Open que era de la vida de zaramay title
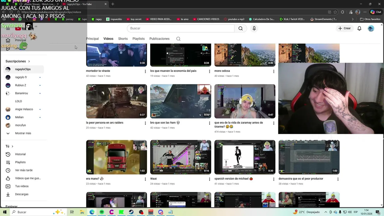This screenshot has width=384, height=216. [239, 124]
